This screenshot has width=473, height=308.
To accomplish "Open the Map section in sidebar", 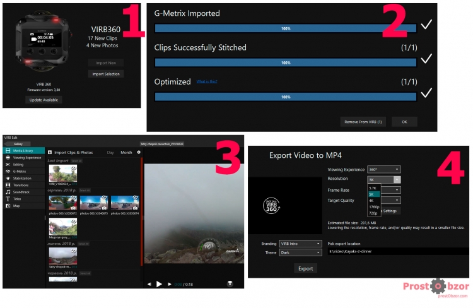I will (x=23, y=206).
